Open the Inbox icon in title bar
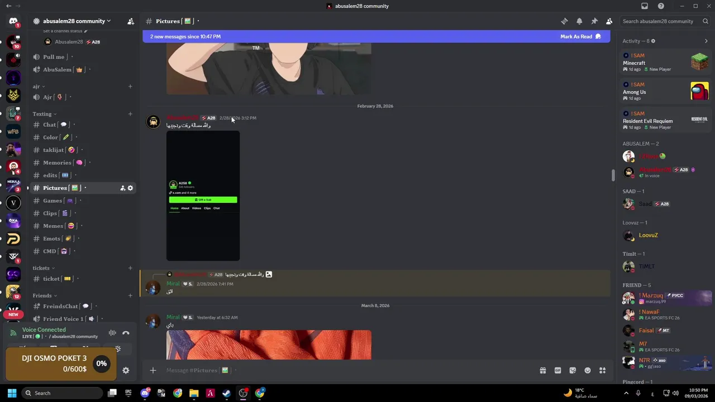This screenshot has width=715, height=402. (645, 6)
